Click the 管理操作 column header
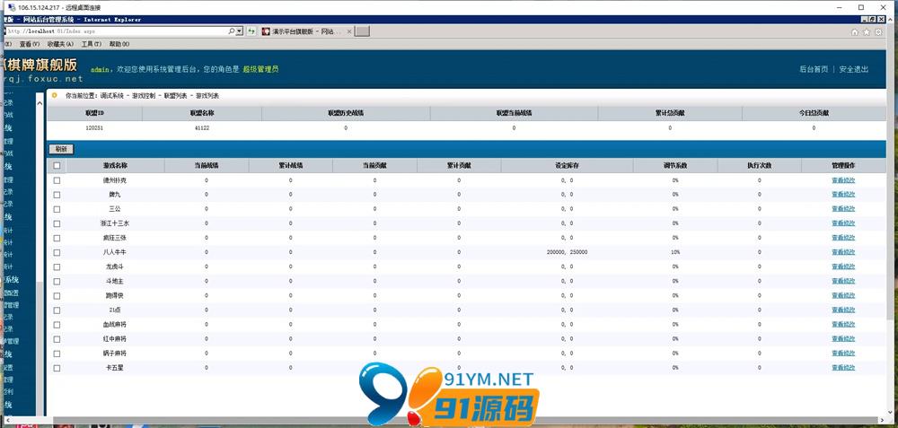Image resolution: width=898 pixels, height=428 pixels. pyautogui.click(x=843, y=166)
